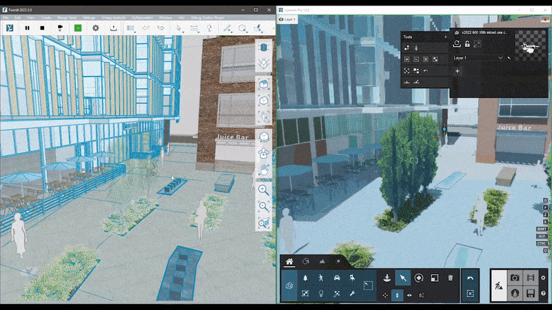Click the stop button in FormIt toolbar

42,28
